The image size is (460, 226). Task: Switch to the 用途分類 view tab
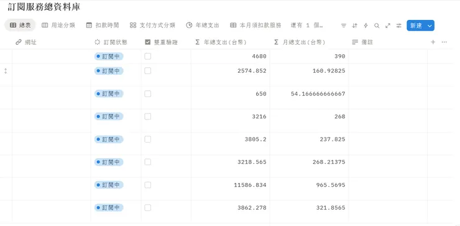coord(58,26)
